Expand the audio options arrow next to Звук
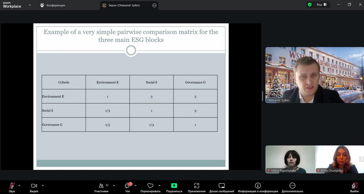This screenshot has width=364, height=194. click(19, 186)
